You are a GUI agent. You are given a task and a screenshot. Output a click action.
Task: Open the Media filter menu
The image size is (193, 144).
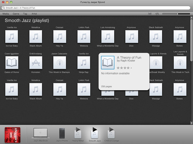pyautogui.click(x=6, y=14)
